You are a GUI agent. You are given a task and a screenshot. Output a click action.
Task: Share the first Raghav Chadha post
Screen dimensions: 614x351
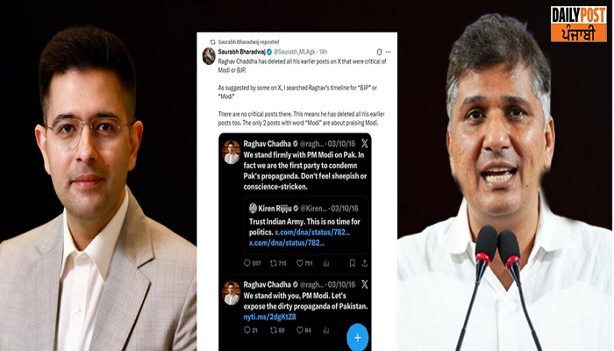(x=365, y=262)
